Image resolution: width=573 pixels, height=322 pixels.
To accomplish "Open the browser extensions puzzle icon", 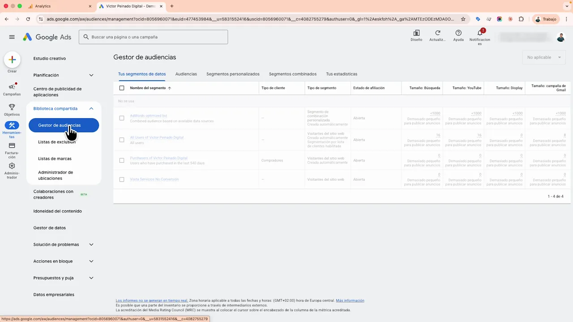I will 521,19.
